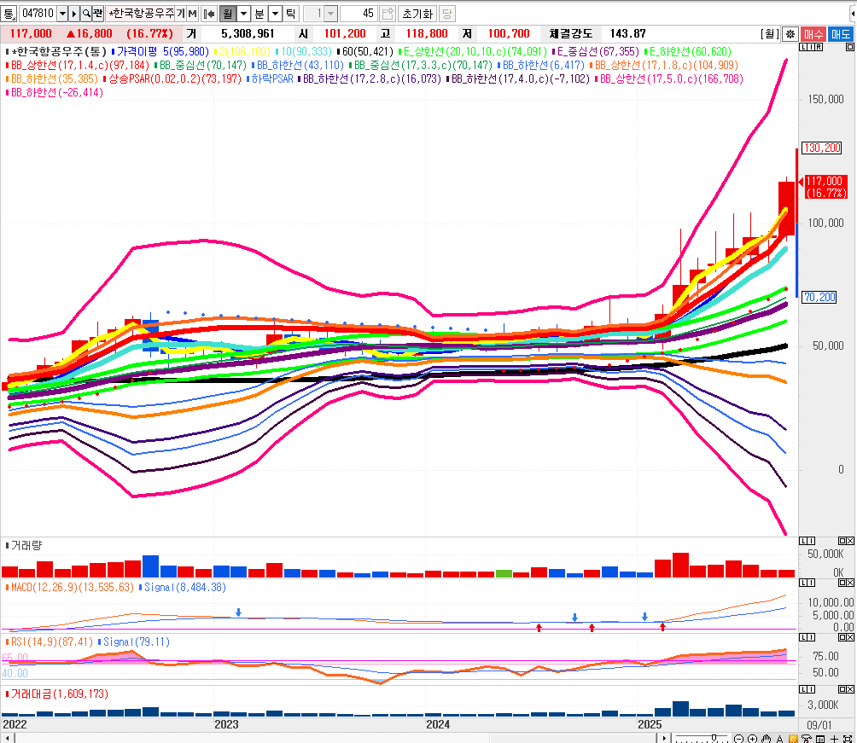Viewport: 857px width, 743px height.
Task: Toggle the 월 monthly period button
Action: coord(228,14)
